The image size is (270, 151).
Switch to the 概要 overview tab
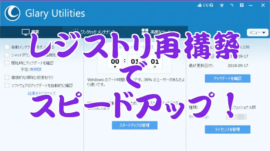pyautogui.click(x=31, y=32)
